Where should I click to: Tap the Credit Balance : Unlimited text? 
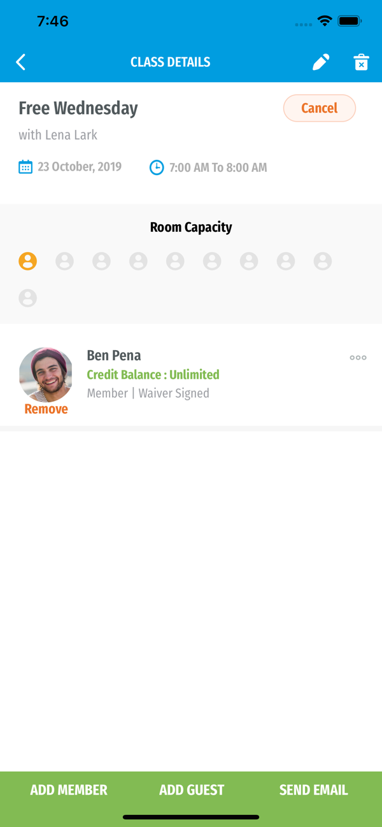(x=153, y=374)
